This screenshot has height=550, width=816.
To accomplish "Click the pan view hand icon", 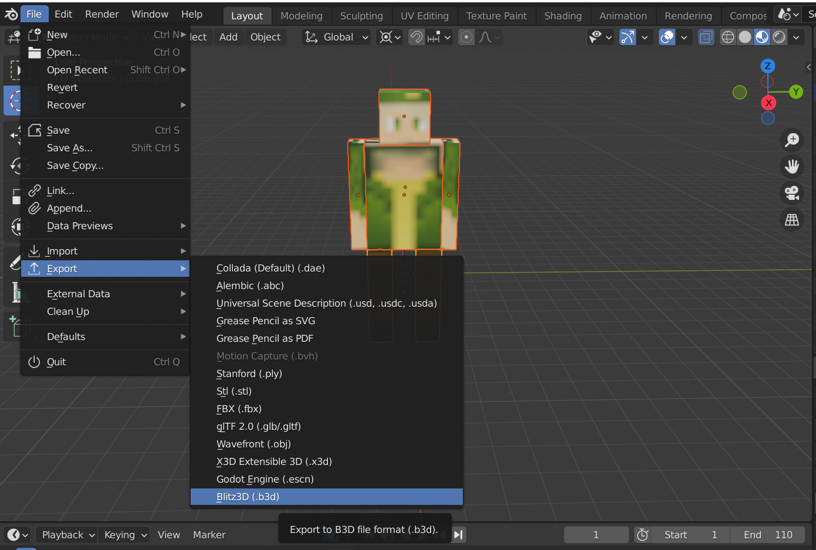I will [x=792, y=167].
